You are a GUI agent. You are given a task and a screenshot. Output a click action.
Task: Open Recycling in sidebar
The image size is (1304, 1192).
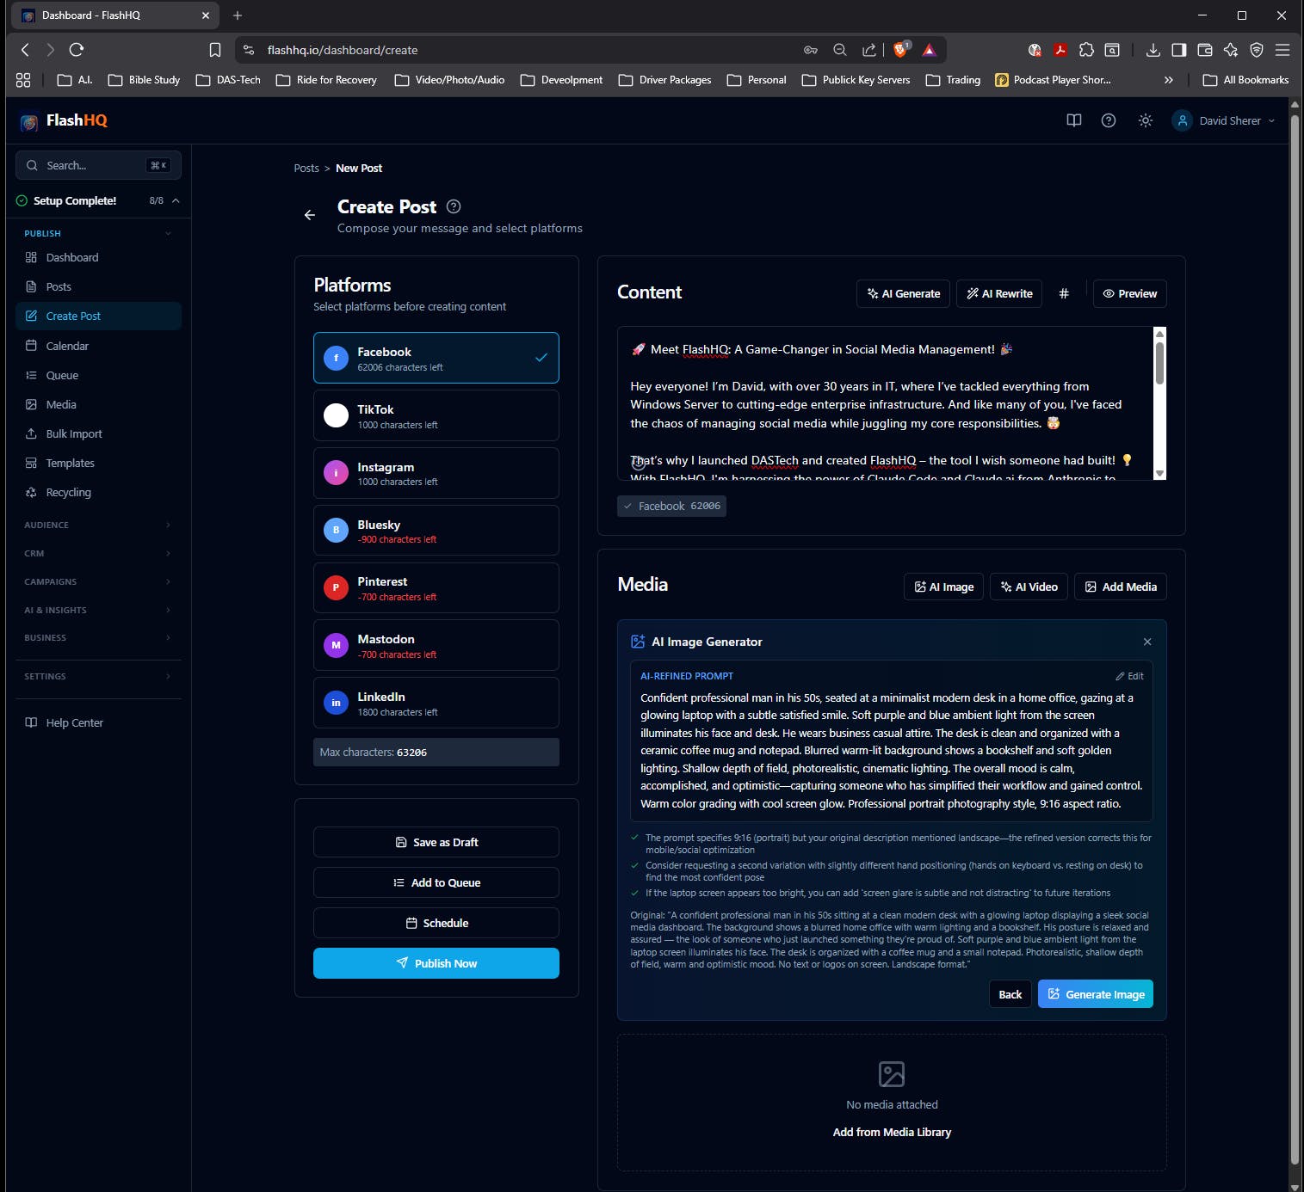tap(98, 493)
